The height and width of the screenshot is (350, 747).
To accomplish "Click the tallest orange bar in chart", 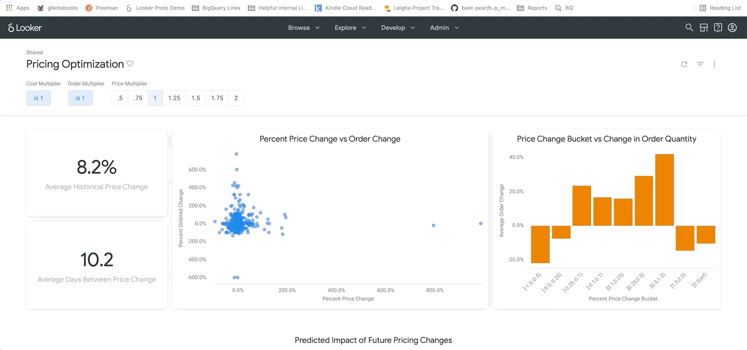I will point(664,190).
